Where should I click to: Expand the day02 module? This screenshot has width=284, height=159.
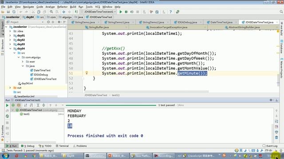[x=10, y=40]
